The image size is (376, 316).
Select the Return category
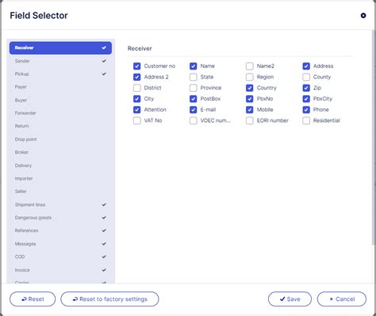(60, 126)
